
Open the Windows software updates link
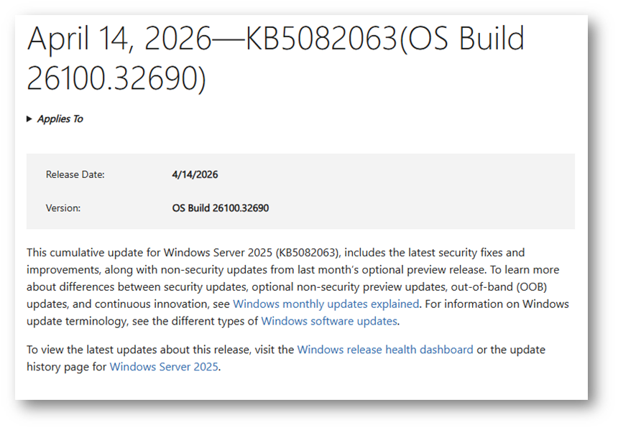click(x=329, y=321)
